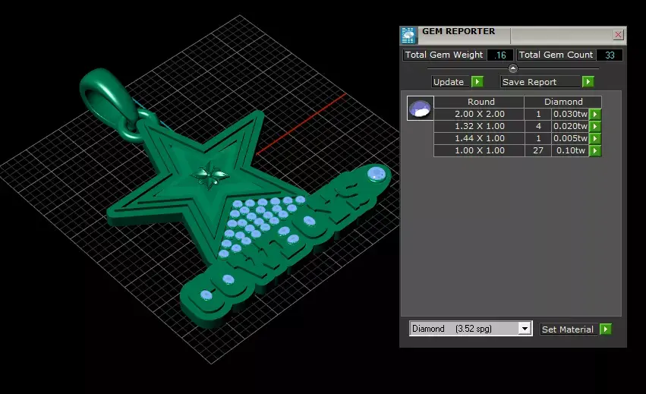
Task: Click the 0.030tw weight cell
Action: pos(570,114)
